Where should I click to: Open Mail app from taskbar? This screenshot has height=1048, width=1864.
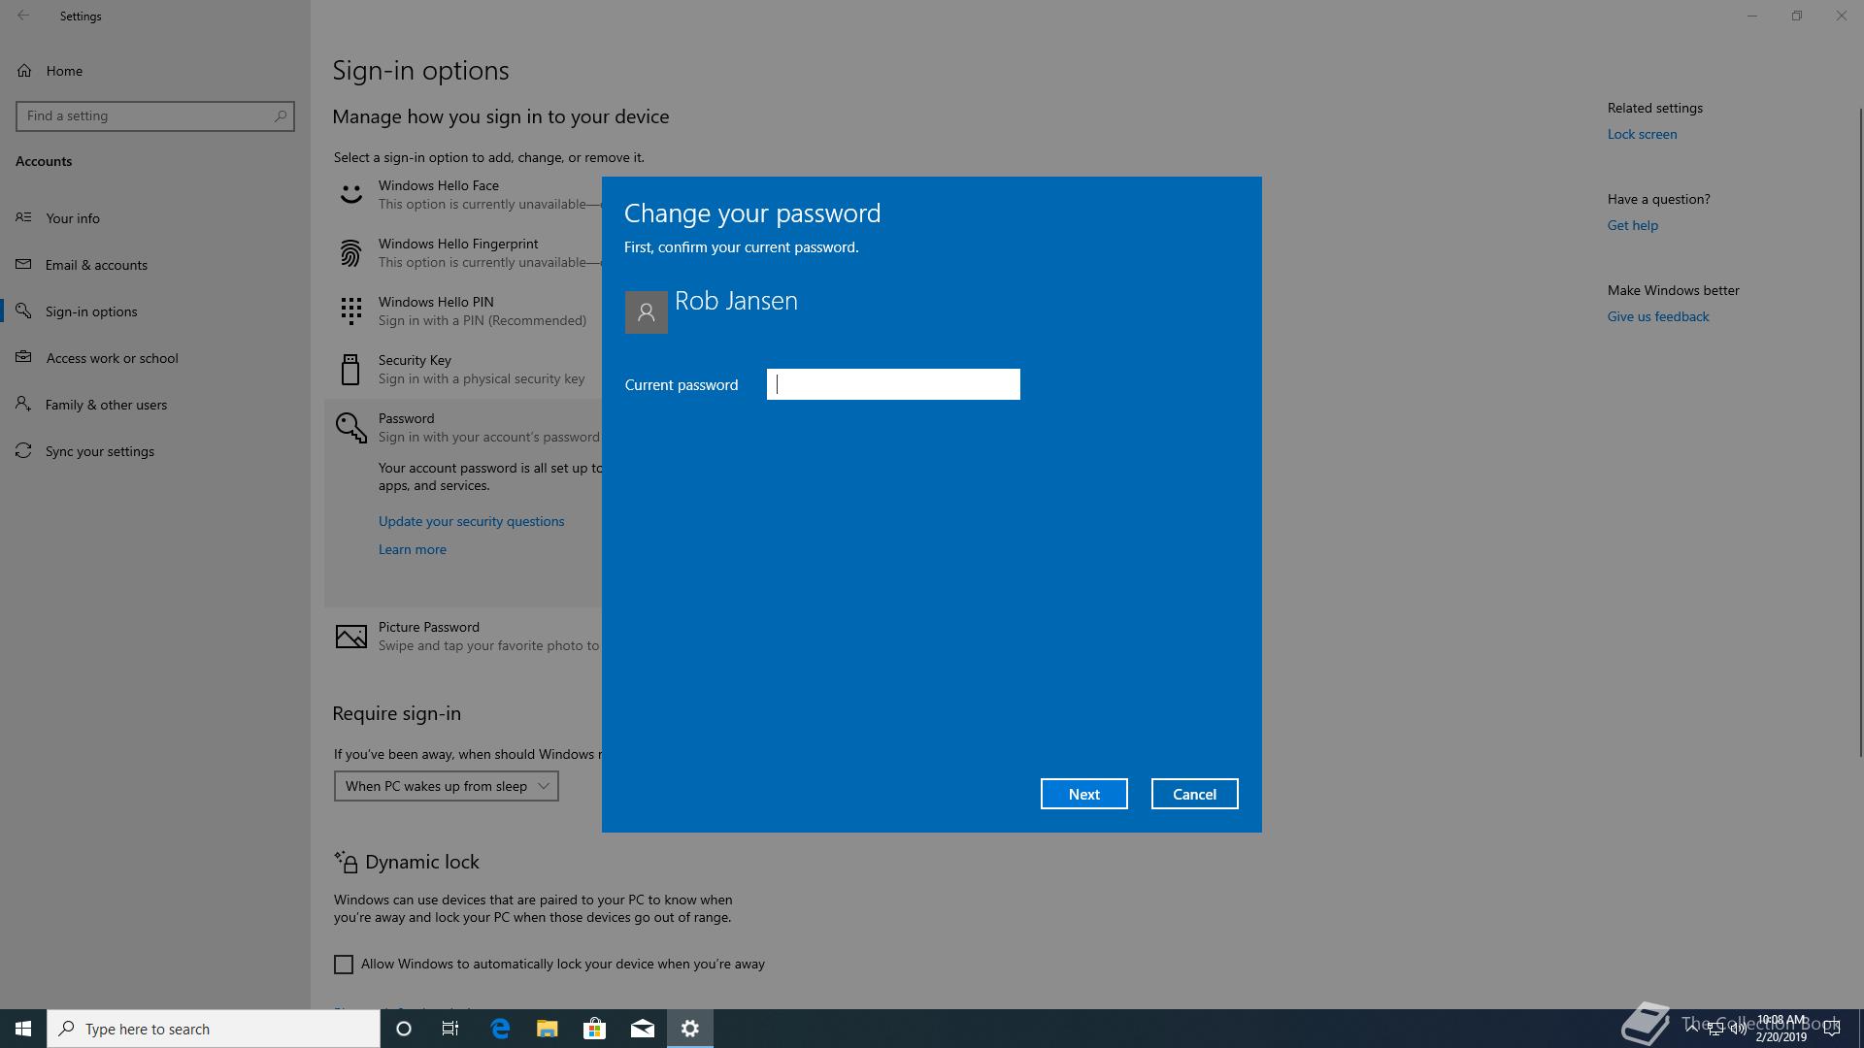642,1029
